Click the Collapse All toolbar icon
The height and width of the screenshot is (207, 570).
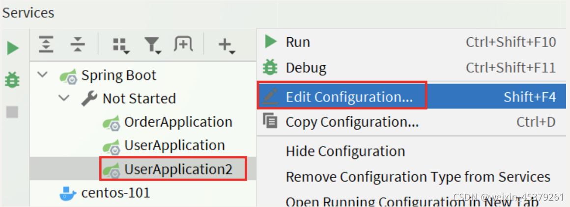point(78,45)
